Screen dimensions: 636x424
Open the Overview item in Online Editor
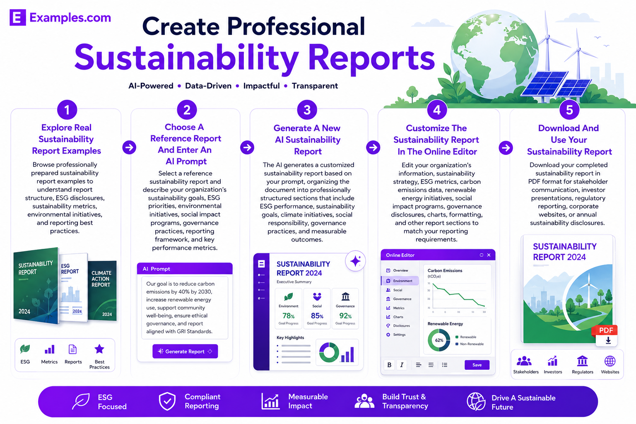click(400, 270)
